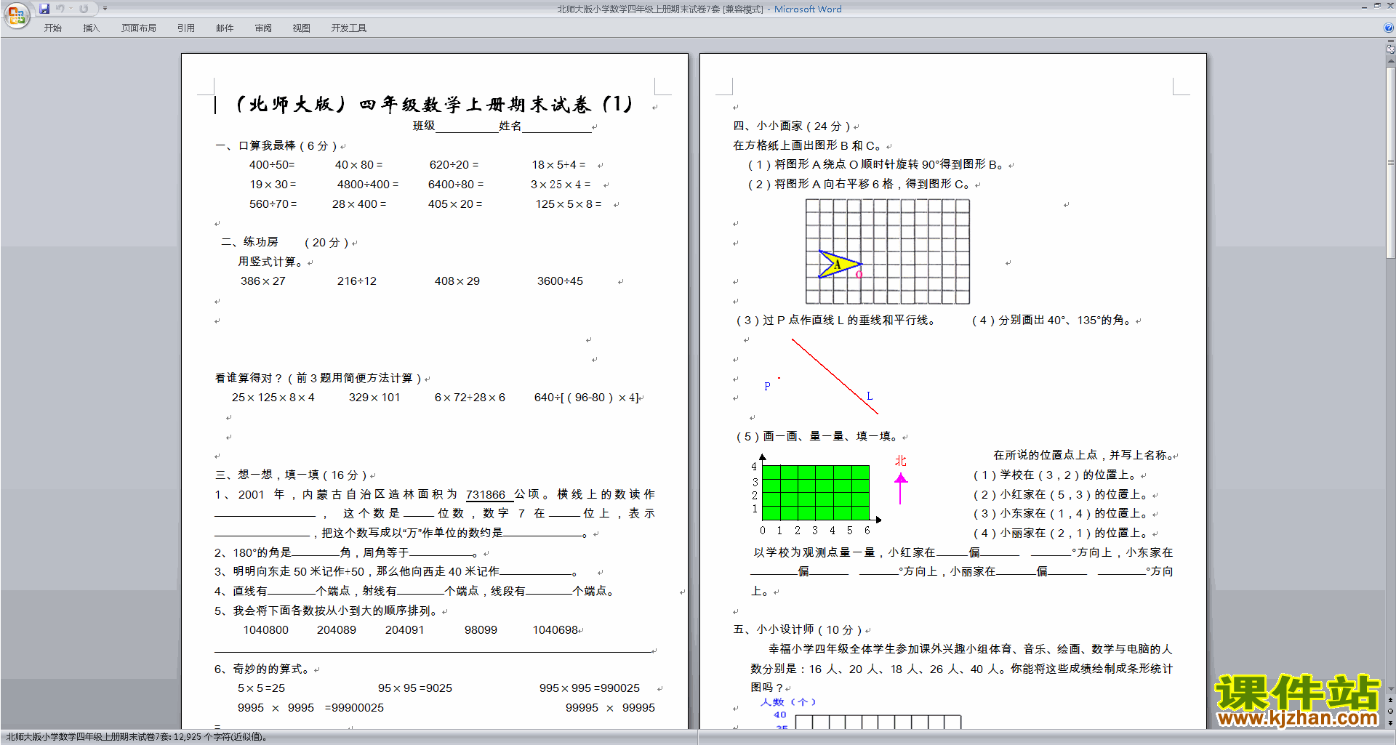
Task: Click the 班级 blank line field
Action: (x=467, y=126)
